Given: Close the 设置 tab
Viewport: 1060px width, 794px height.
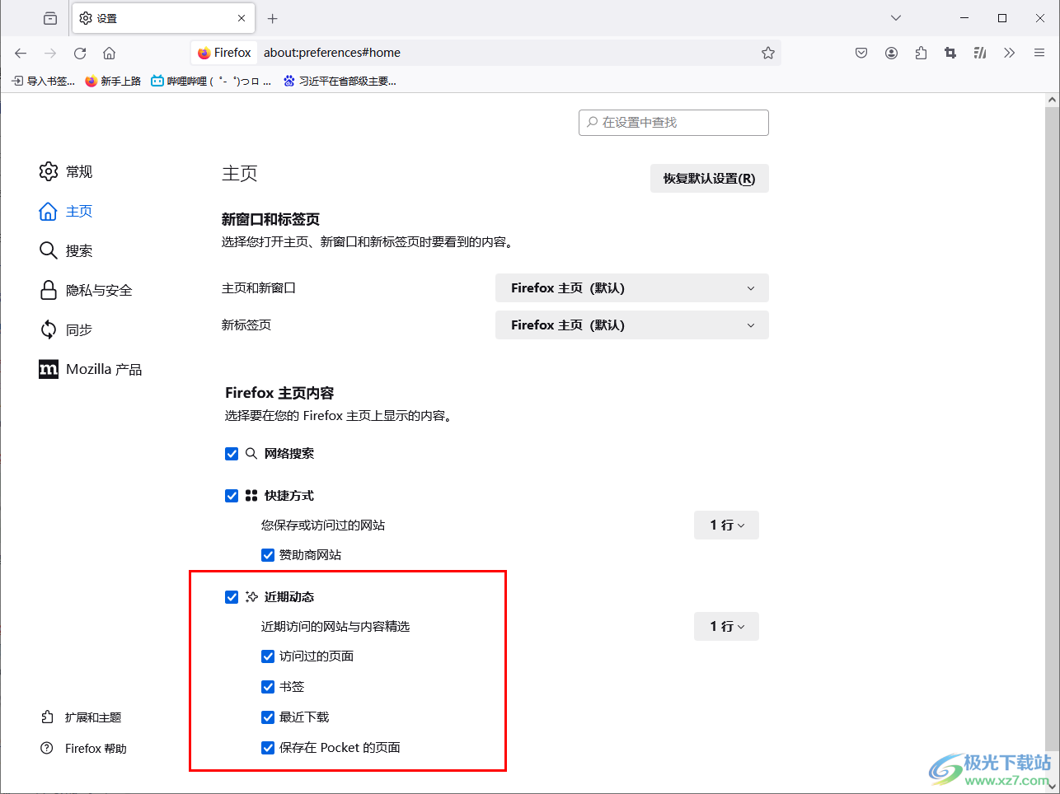Looking at the screenshot, I should point(242,18).
